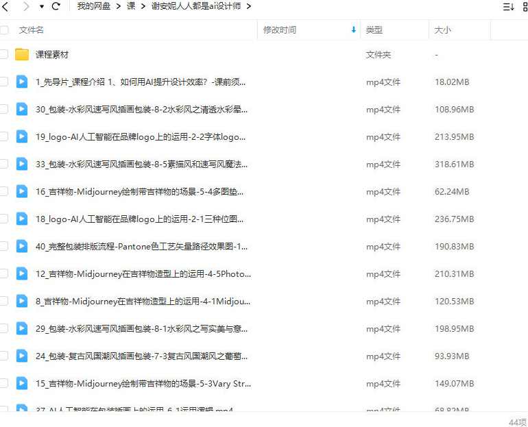Sort by 类型 column
The height and width of the screenshot is (427, 528).
pos(374,30)
